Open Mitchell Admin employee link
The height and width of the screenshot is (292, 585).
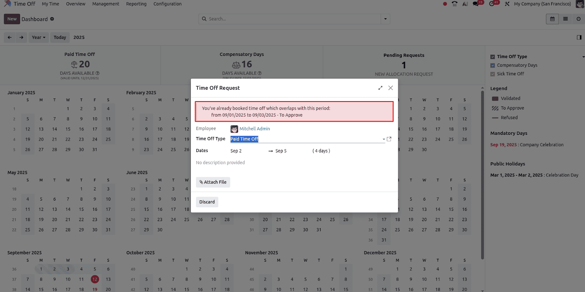tap(254, 129)
